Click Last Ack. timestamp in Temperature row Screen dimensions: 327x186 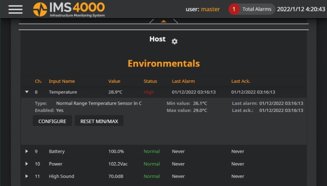click(x=253, y=92)
